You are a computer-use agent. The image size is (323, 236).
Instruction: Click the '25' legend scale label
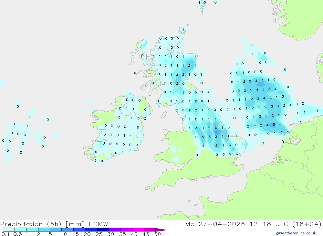99,234
